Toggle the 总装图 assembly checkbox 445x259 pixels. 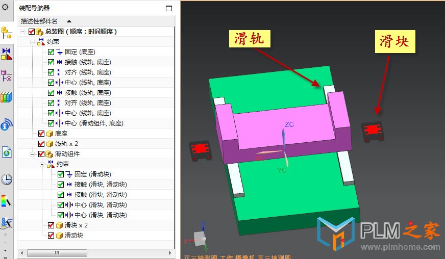32,32
